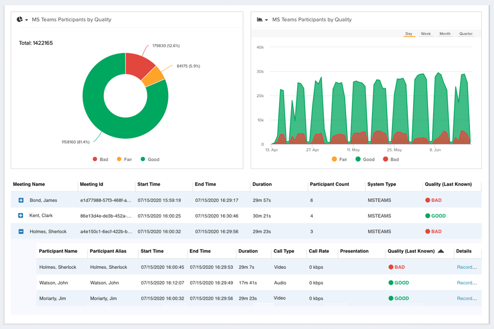The height and width of the screenshot is (329, 494).
Task: Open the Record link for Watson, John participant
Action: point(467,283)
